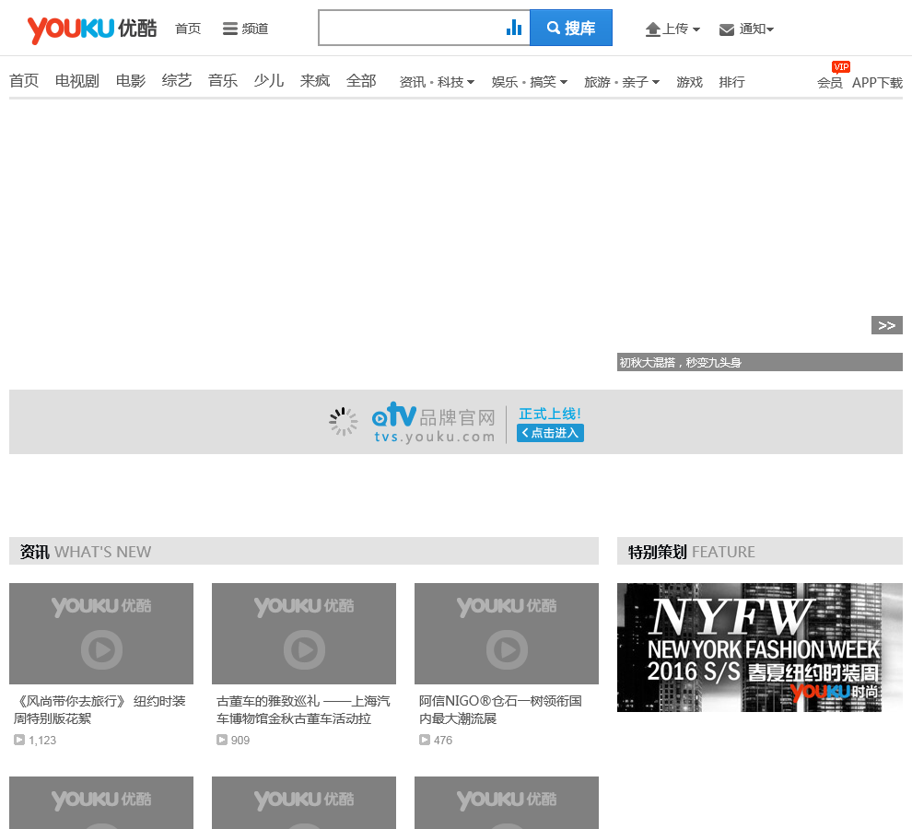Image resolution: width=912 pixels, height=829 pixels.
Task: Click title 阿信NIGO®仓石一树领衔国内最大潮流展
Action: tap(501, 710)
